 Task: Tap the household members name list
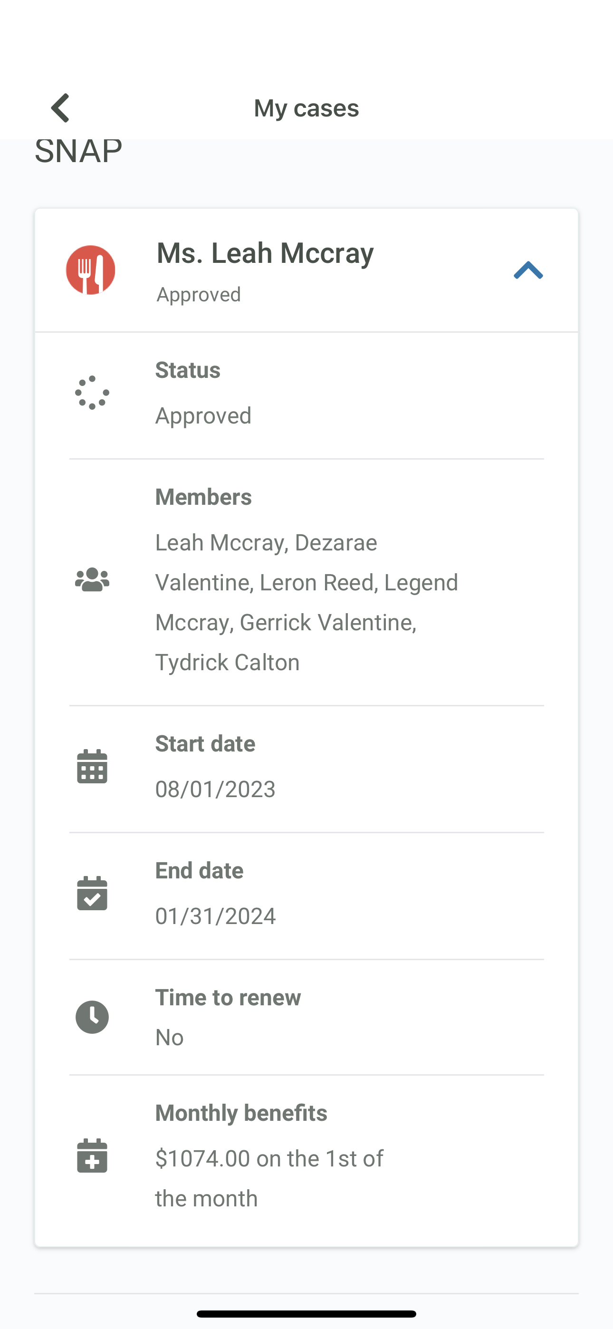coord(306,602)
